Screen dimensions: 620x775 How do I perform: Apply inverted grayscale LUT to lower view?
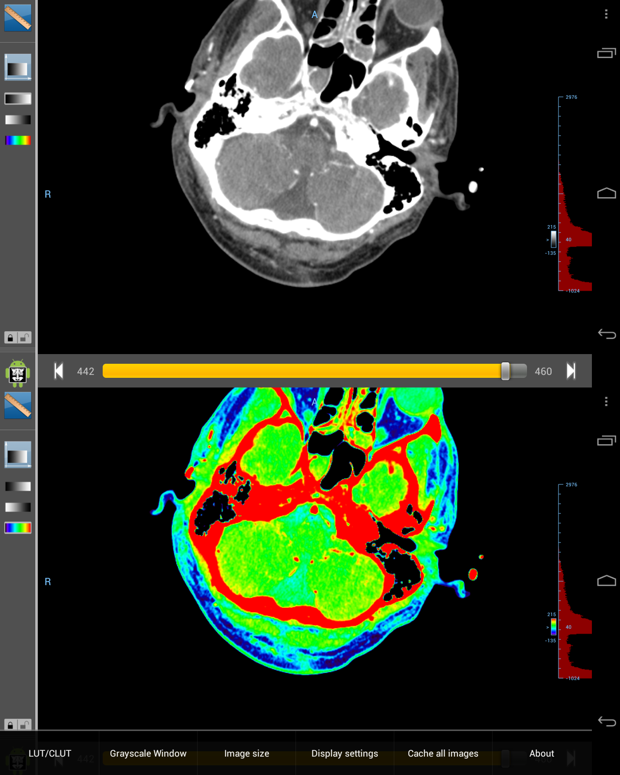coord(17,507)
